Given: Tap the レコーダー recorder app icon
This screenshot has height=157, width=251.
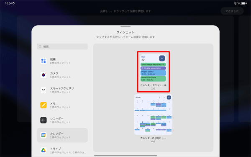Looking at the screenshot, I should 44,120.
